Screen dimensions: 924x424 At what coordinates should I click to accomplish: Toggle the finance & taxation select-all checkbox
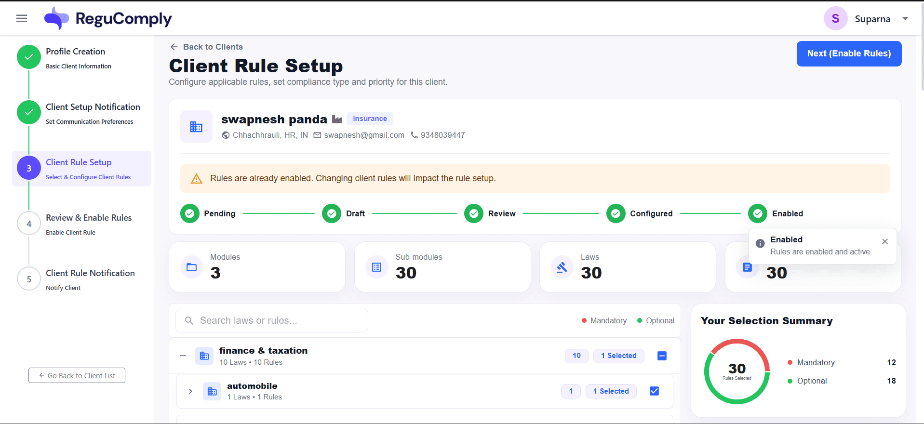click(x=662, y=356)
